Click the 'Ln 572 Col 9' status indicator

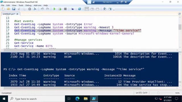[142, 93]
